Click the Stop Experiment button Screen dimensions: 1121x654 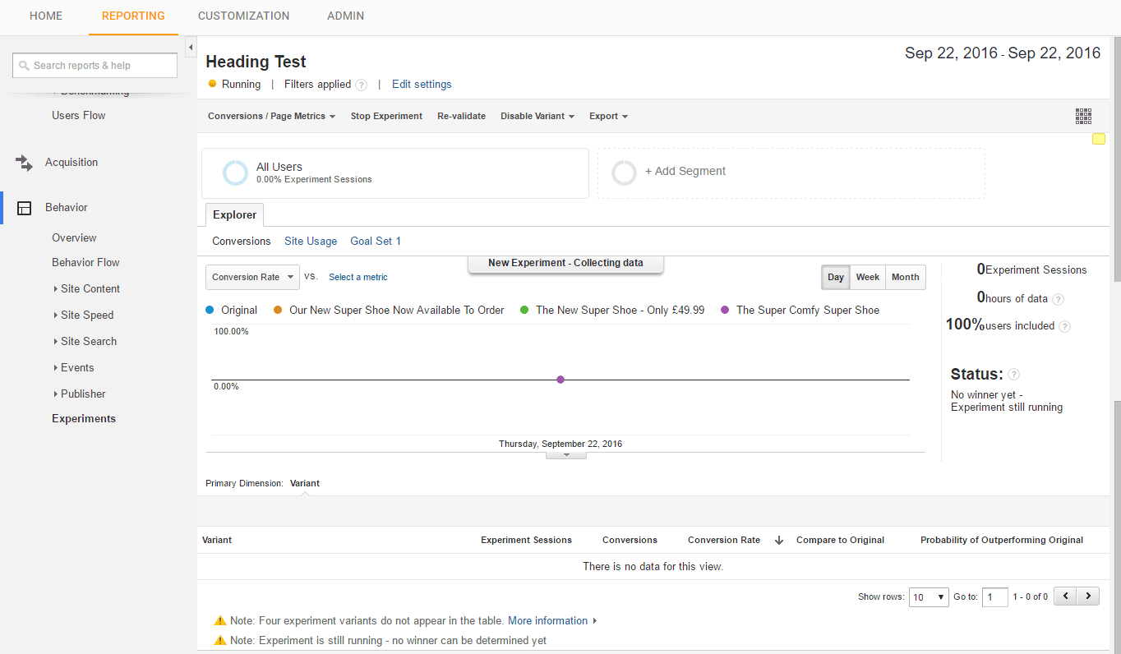(386, 116)
